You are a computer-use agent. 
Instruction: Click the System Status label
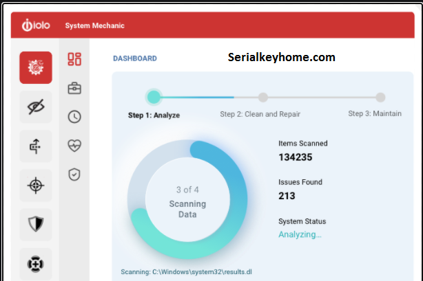point(302,221)
